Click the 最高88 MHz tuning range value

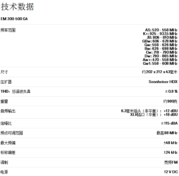click(167, 133)
